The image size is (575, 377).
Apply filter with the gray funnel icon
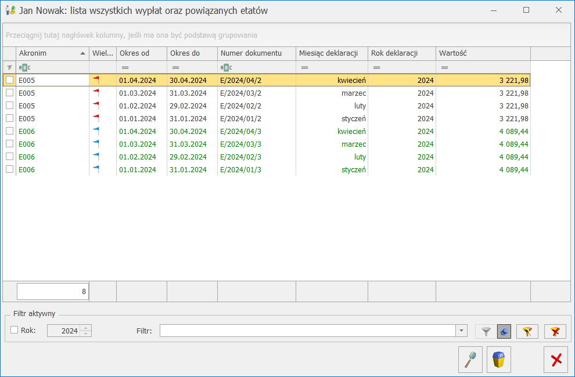coord(486,332)
